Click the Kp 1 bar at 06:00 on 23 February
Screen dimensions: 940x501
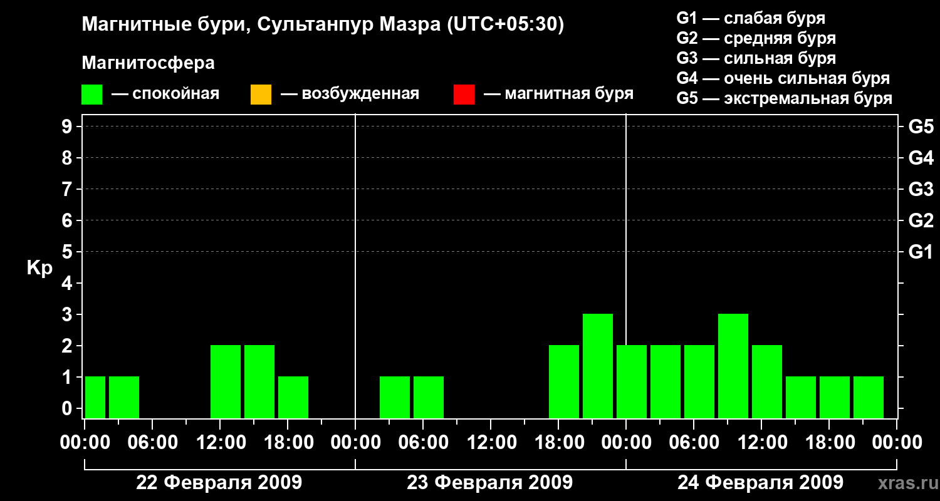[429, 397]
